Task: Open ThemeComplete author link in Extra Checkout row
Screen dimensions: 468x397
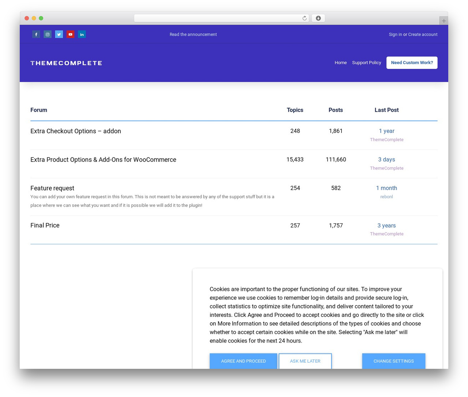Action: 386,140
